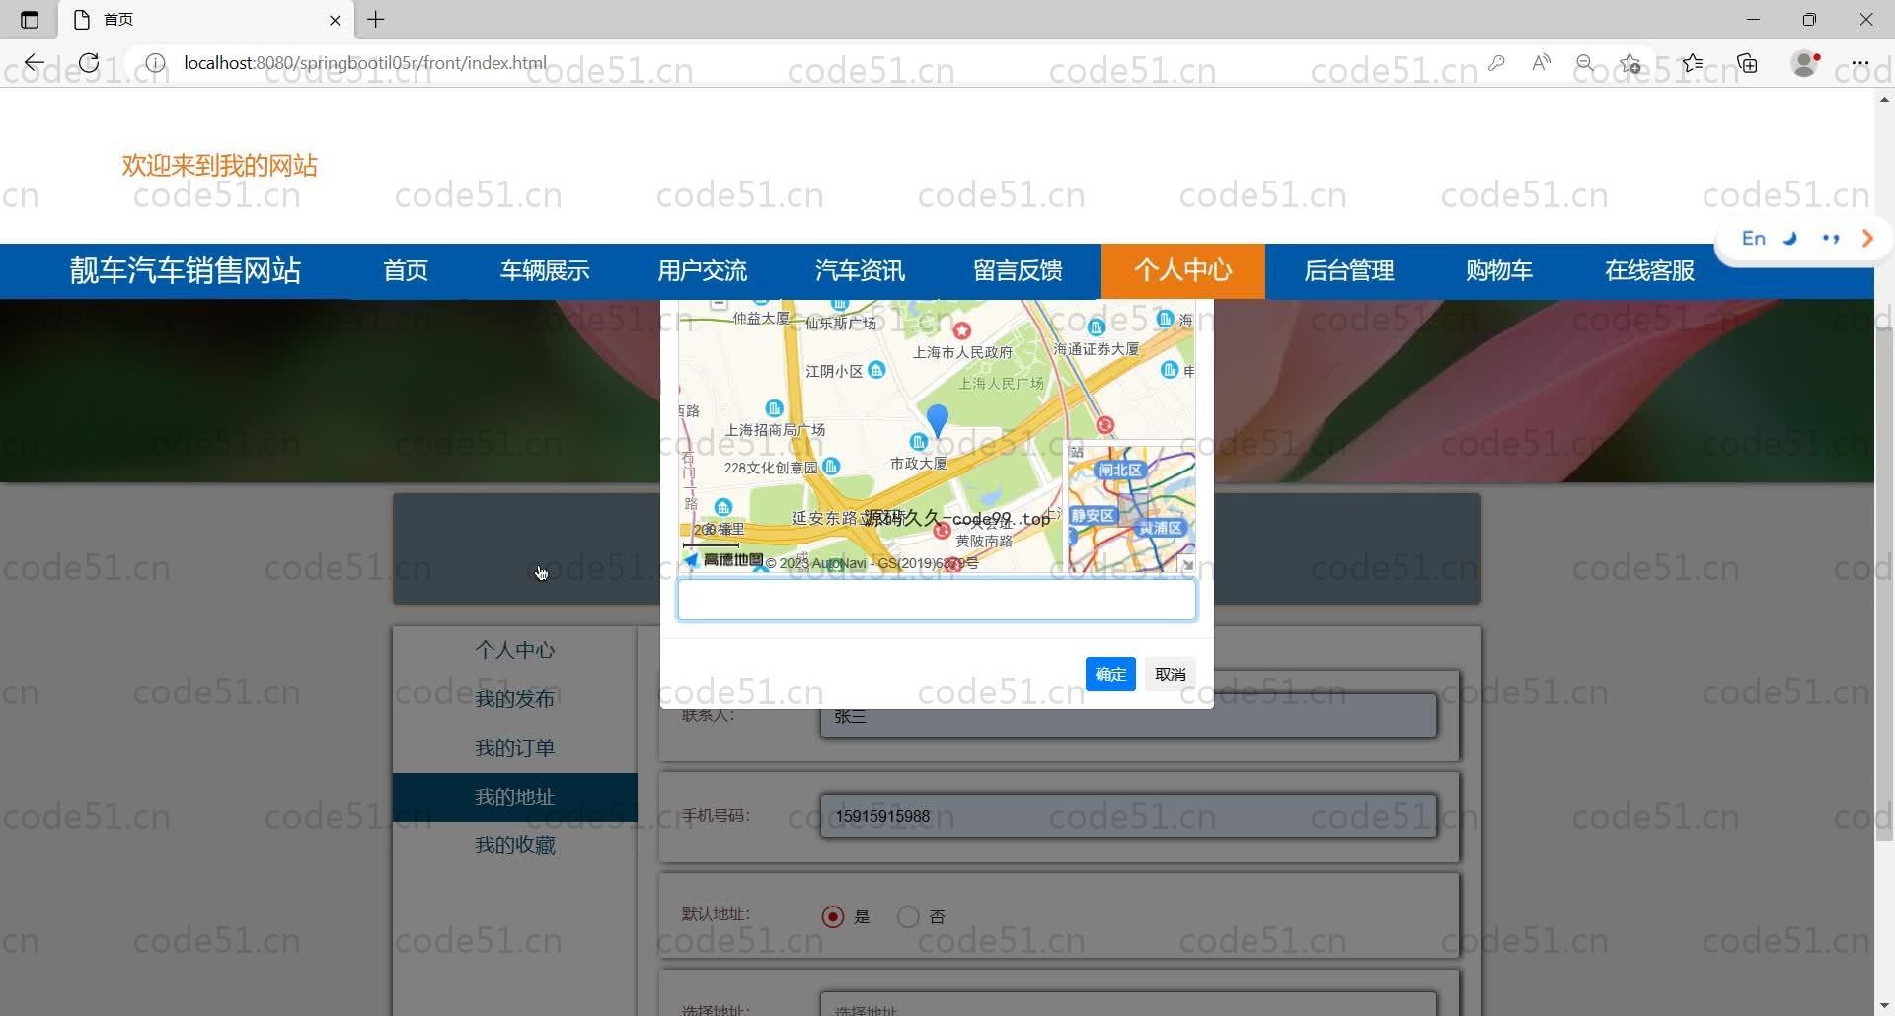Open the password key icon in the address bar
Image resolution: width=1895 pixels, height=1016 pixels.
(1496, 63)
